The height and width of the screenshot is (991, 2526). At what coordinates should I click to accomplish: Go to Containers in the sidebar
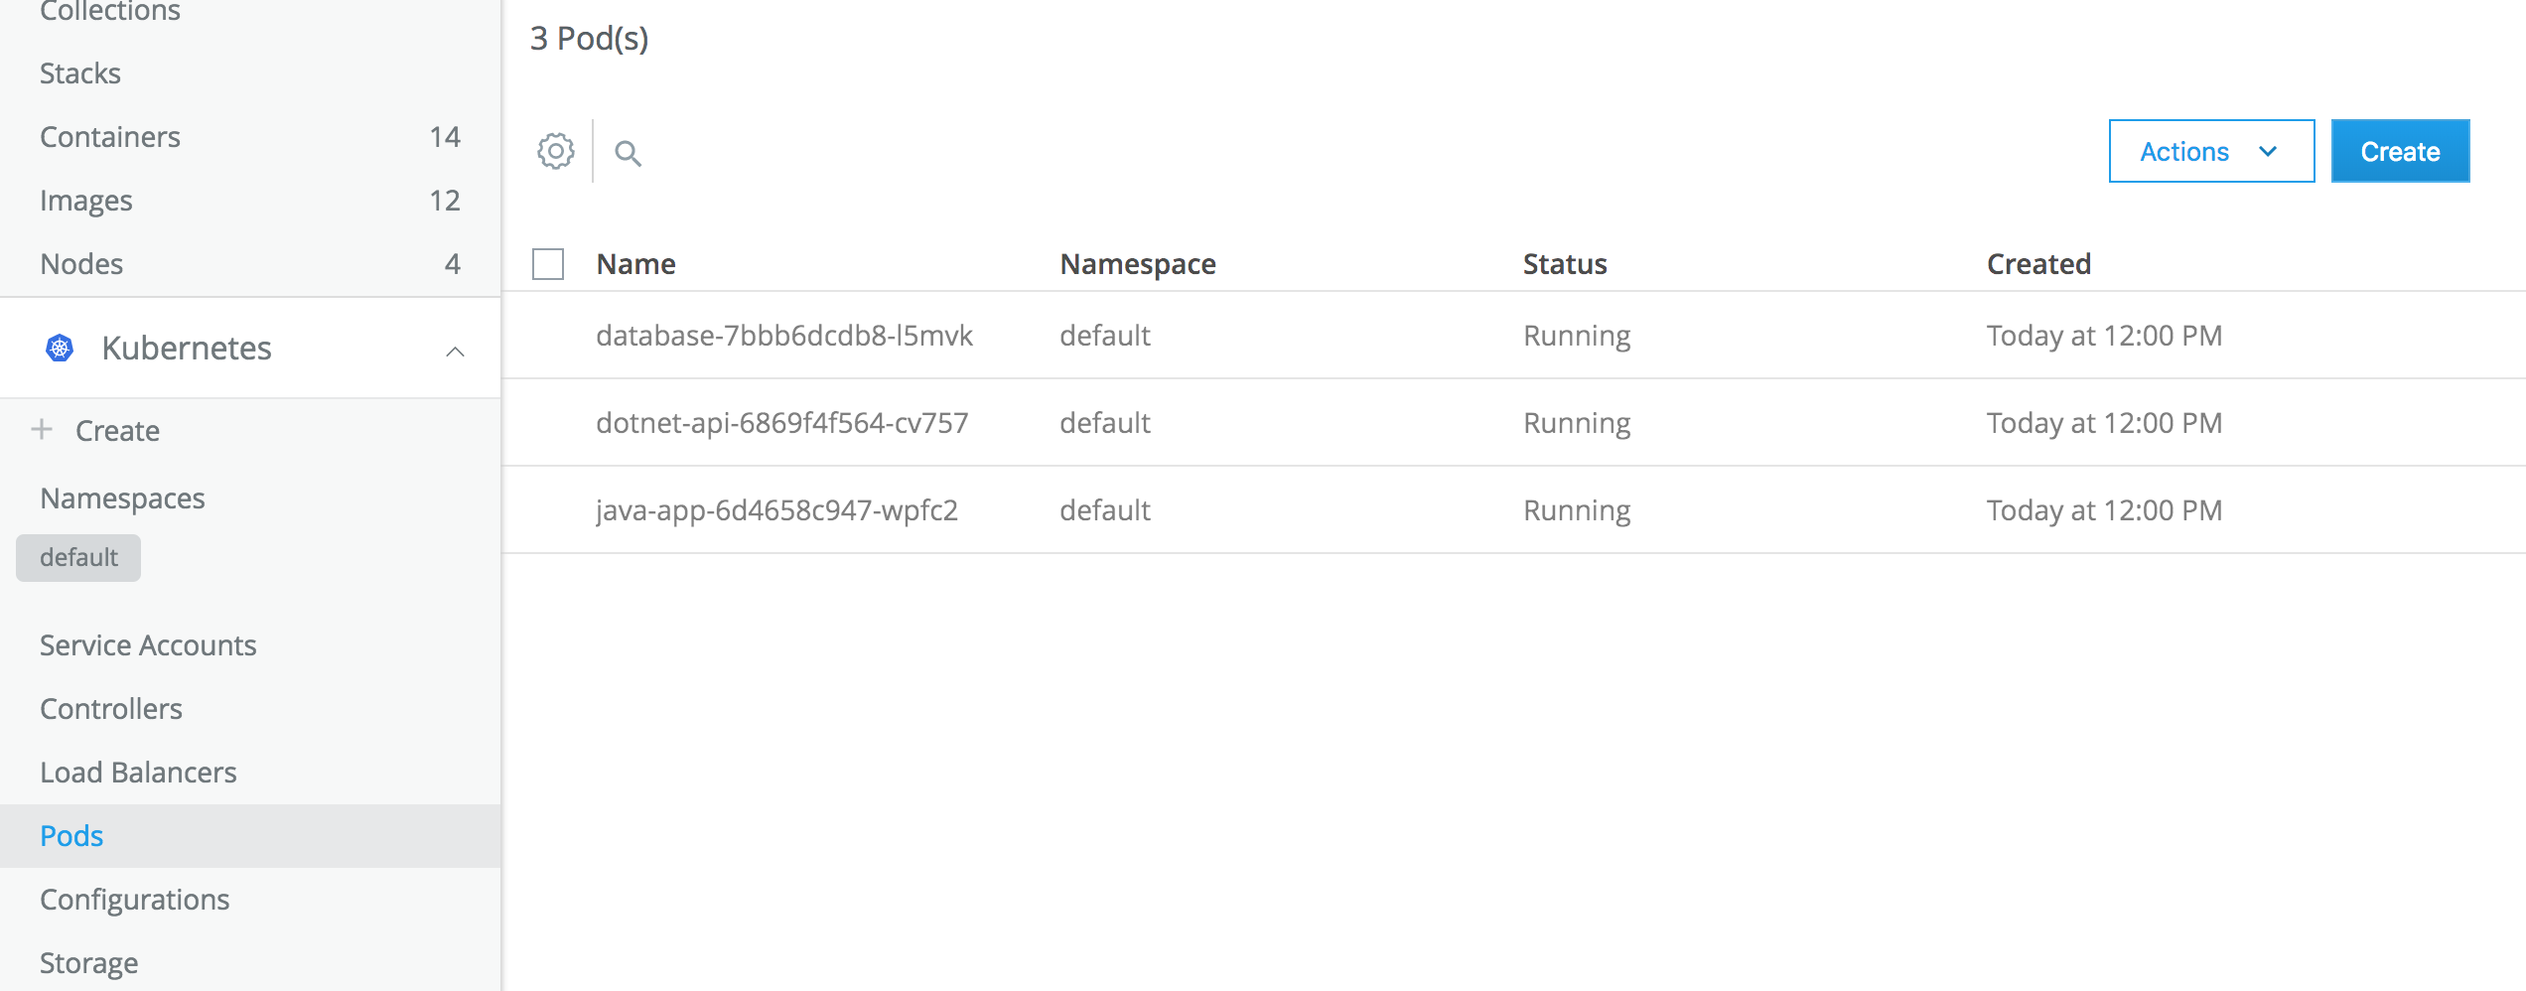click(110, 137)
